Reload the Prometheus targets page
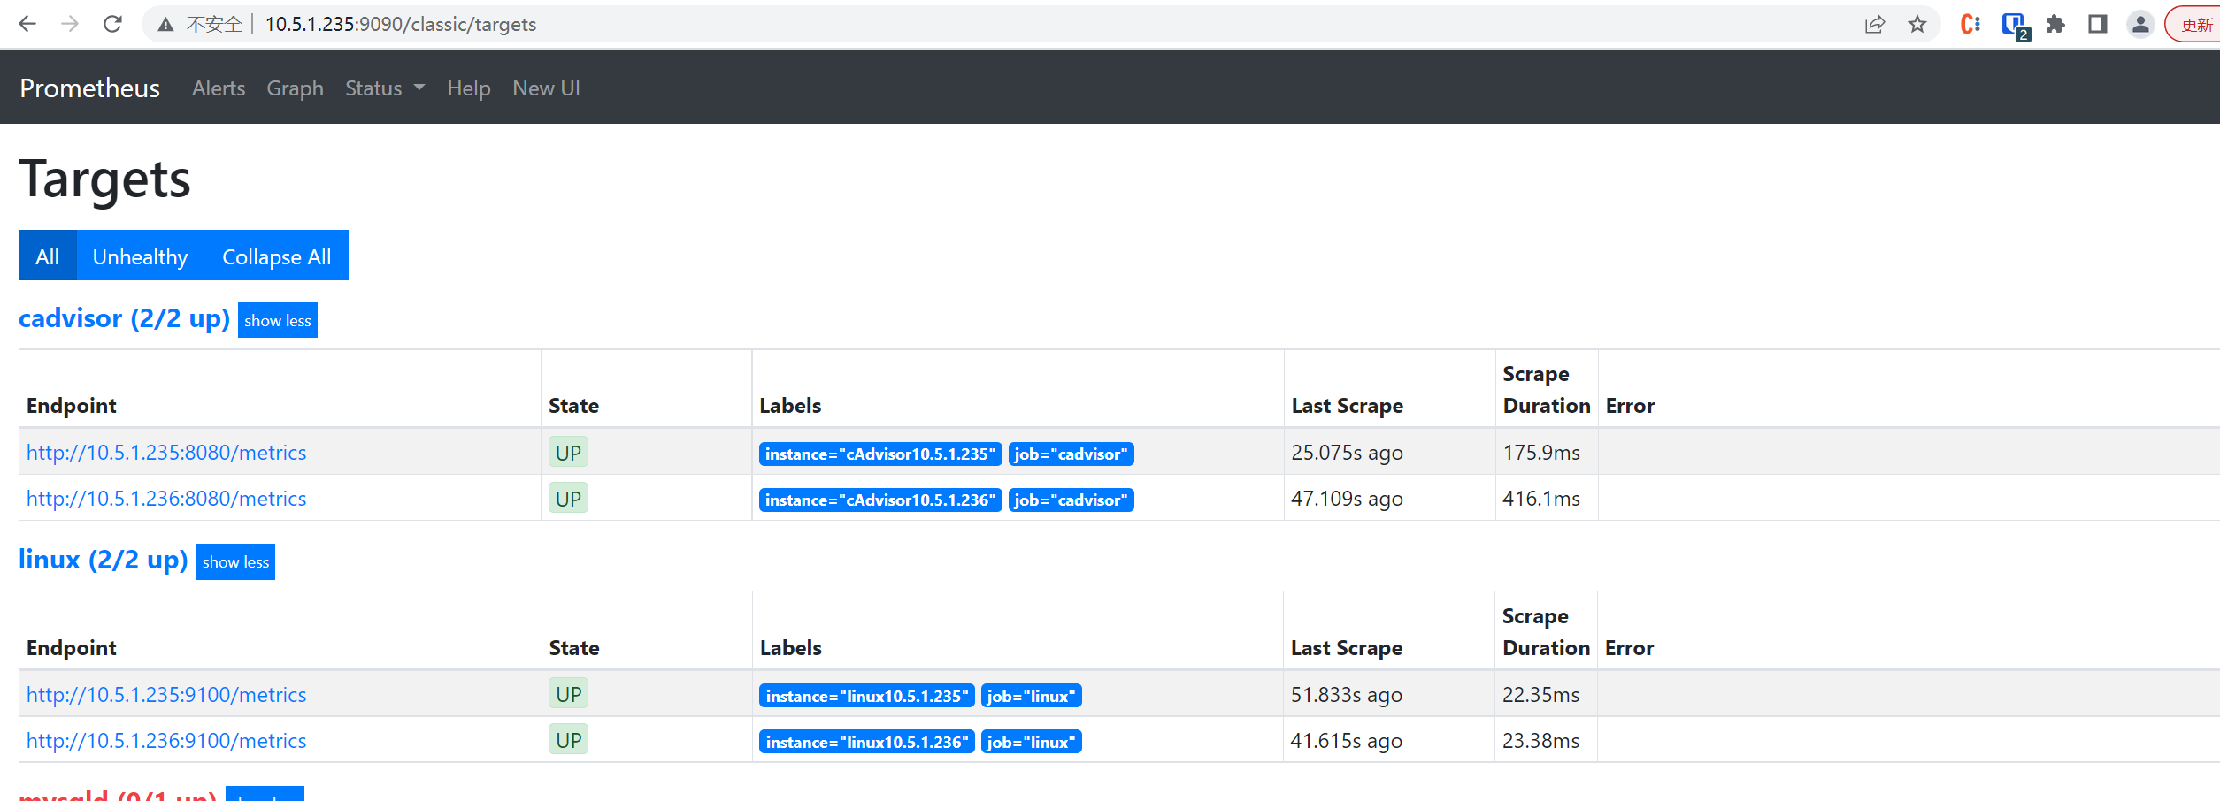This screenshot has height=801, width=2220. click(112, 24)
